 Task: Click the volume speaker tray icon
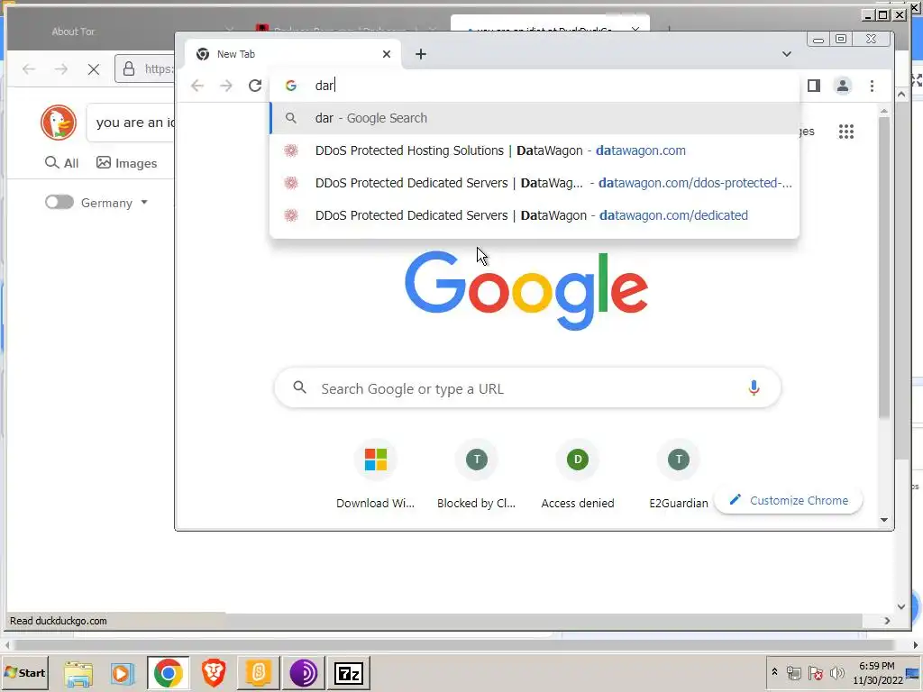tap(836, 672)
